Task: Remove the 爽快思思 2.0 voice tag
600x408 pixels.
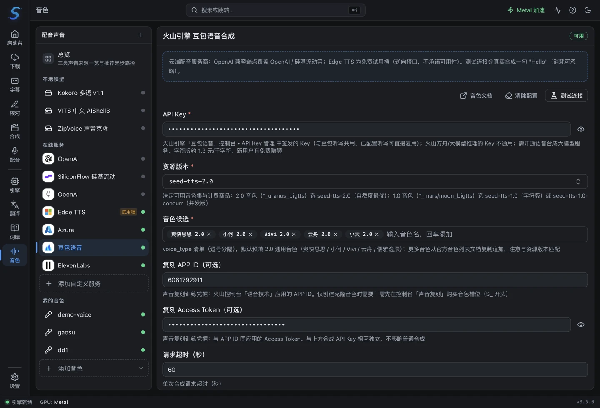Action: 209,235
